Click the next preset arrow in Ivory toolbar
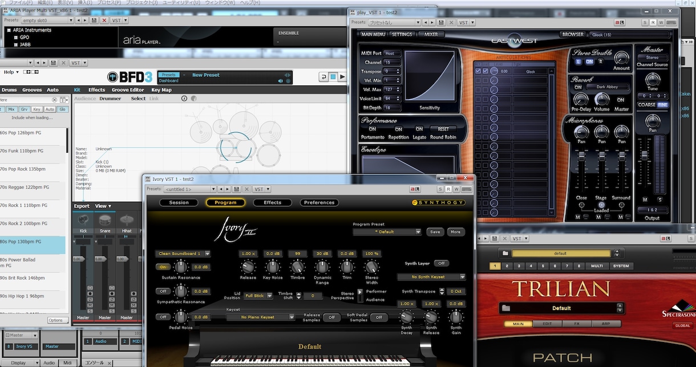Viewport: 696px width, 367px height. [229, 189]
